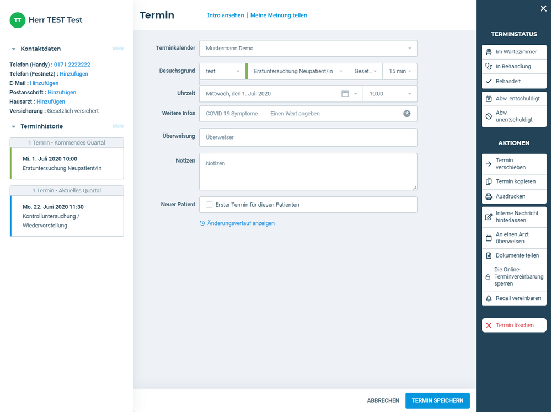Collapse the Kontaktdaten section
This screenshot has height=412, width=551.
(x=14, y=49)
